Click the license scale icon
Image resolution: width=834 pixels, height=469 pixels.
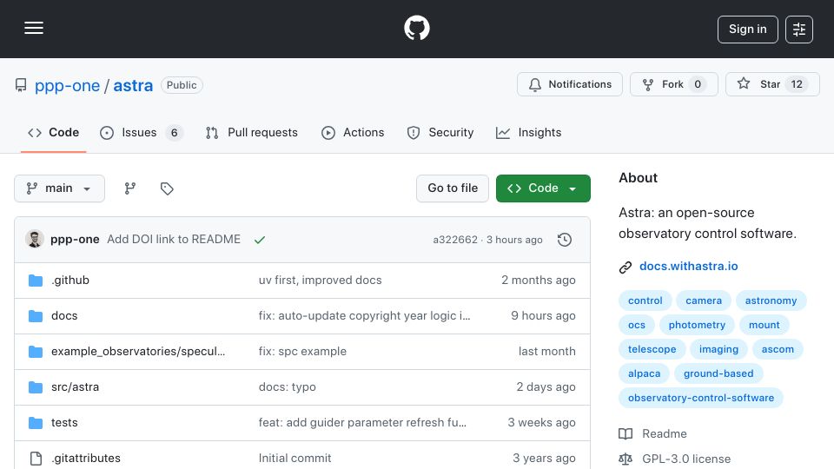point(625,459)
